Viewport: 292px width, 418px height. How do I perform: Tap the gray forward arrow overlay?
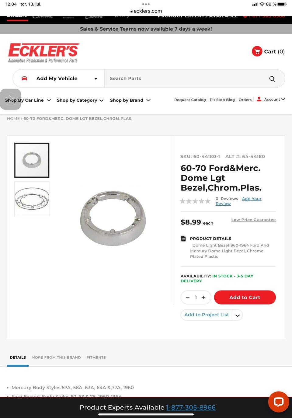pyautogui.click(x=10, y=99)
